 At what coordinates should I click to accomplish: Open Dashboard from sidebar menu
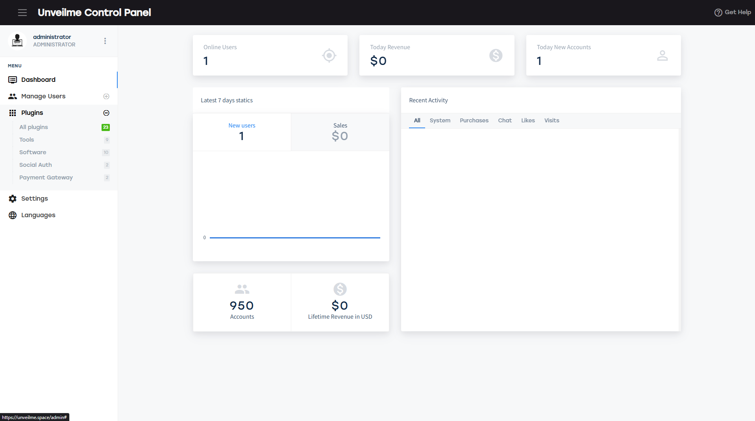coord(38,80)
